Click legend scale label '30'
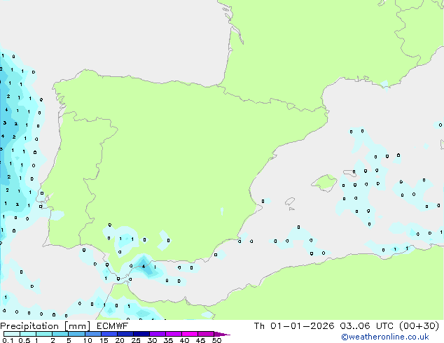The image size is (444, 343). pos(152,340)
